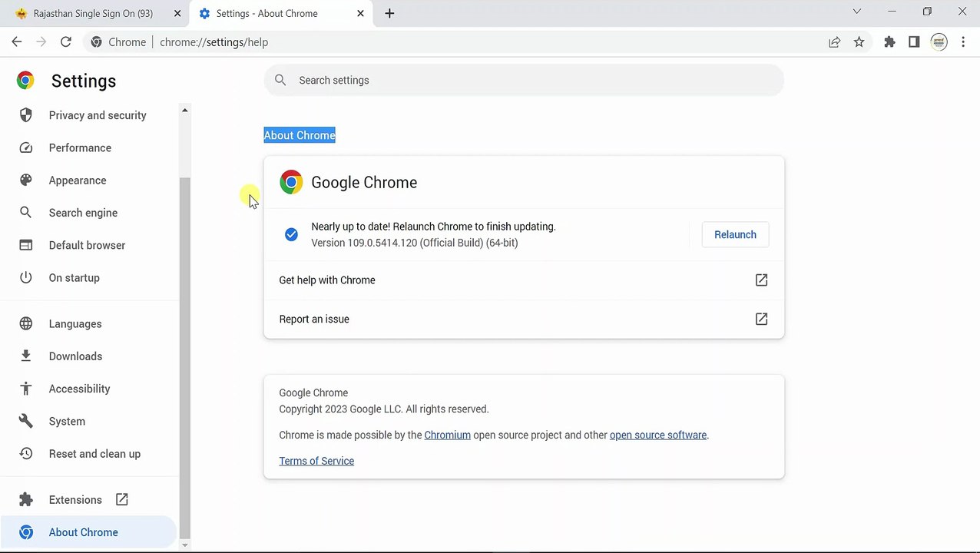Click the Privacy and security shield icon

pos(26,115)
